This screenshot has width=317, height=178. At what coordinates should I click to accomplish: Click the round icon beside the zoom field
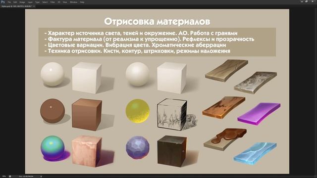click(x=10, y=177)
